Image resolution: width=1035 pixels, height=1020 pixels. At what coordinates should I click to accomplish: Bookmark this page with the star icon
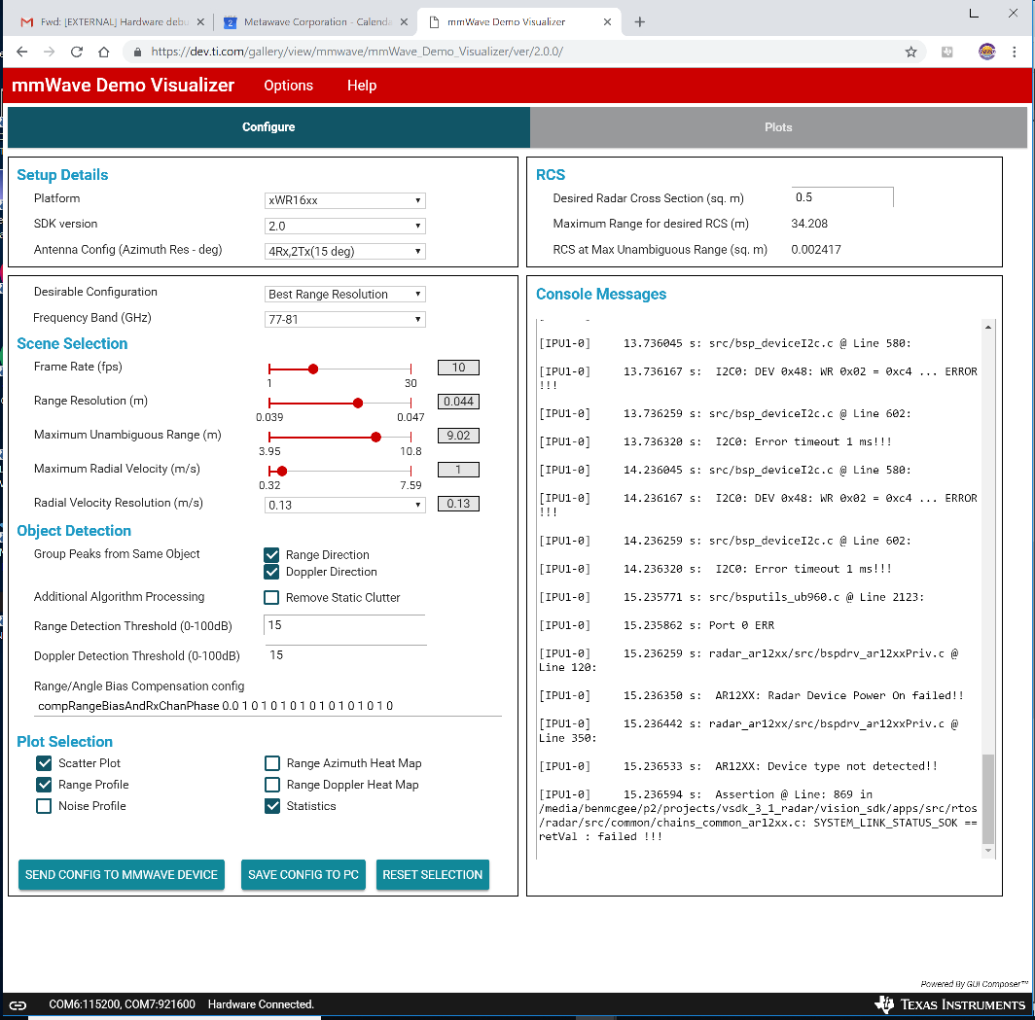coord(910,52)
